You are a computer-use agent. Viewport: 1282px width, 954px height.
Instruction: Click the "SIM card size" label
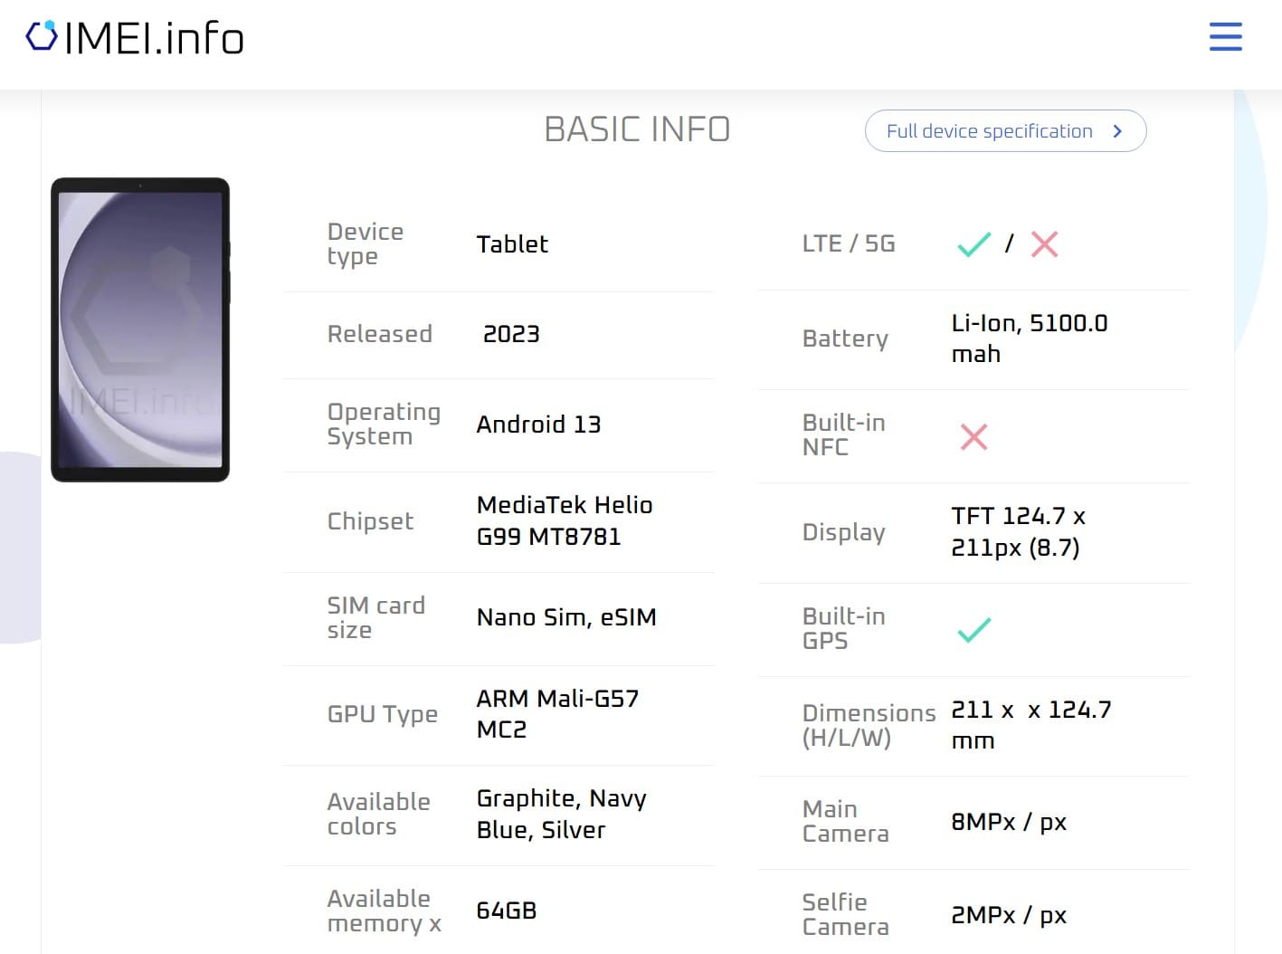click(x=376, y=617)
